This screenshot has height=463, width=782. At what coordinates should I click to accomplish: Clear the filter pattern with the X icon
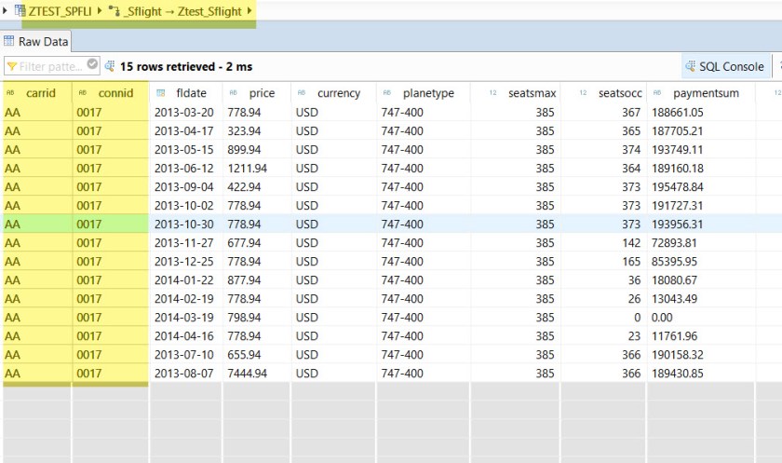click(x=91, y=65)
